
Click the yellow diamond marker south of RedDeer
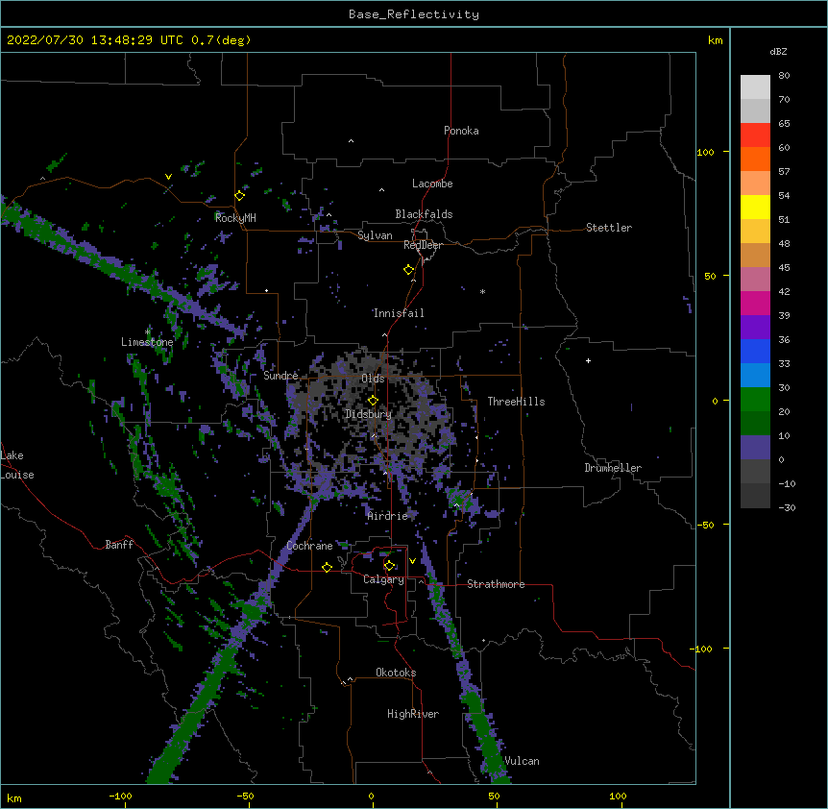pos(408,270)
